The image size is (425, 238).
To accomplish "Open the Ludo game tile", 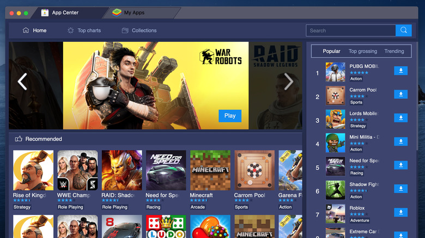I will point(166,227).
